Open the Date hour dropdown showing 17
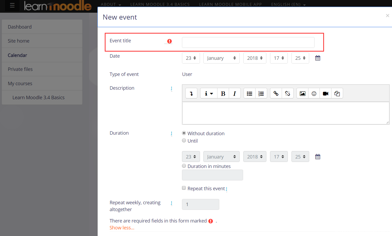Screen dimensions: 392x236 [x=279, y=58]
